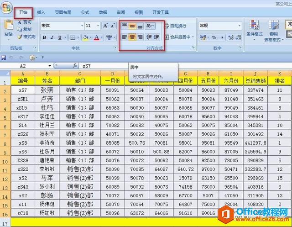292x227 pixels.
Task: Click the Office button logo
Action: click(6, 8)
